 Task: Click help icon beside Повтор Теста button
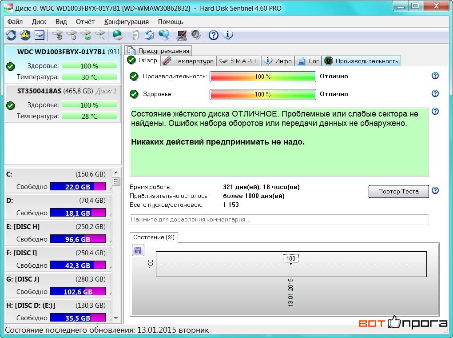pos(435,190)
